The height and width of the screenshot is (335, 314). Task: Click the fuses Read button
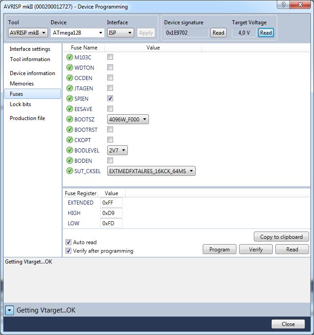pos(292,249)
